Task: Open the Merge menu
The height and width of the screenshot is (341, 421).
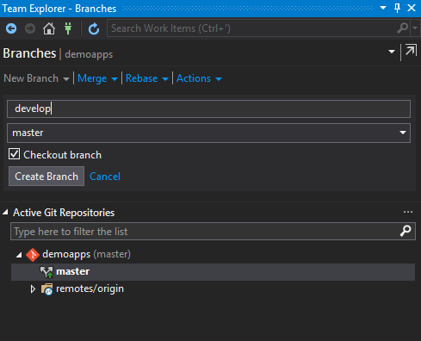Action: coord(97,78)
